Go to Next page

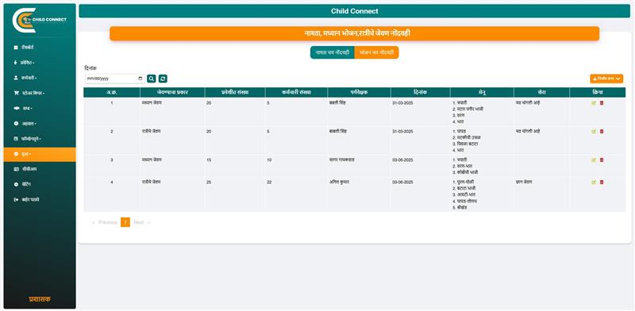click(x=141, y=222)
